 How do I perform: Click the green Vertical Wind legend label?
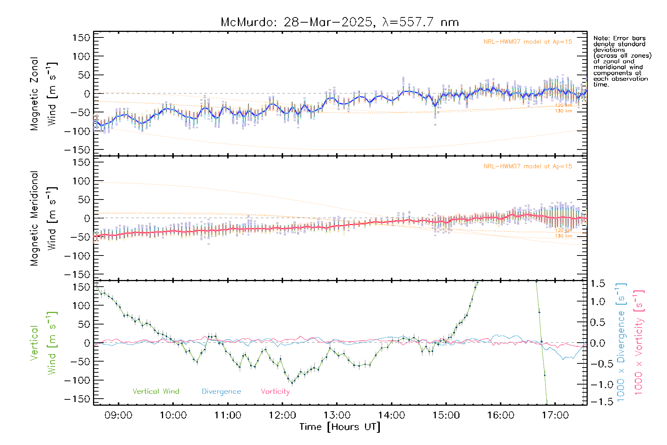pyautogui.click(x=156, y=391)
